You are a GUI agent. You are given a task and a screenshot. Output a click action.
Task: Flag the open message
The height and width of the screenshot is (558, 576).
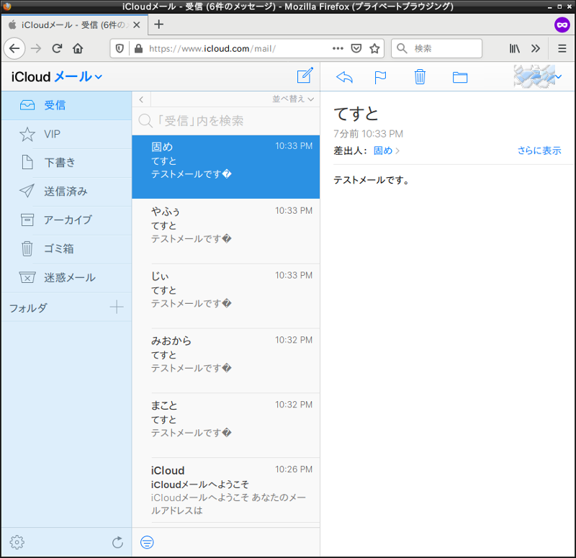pyautogui.click(x=380, y=77)
